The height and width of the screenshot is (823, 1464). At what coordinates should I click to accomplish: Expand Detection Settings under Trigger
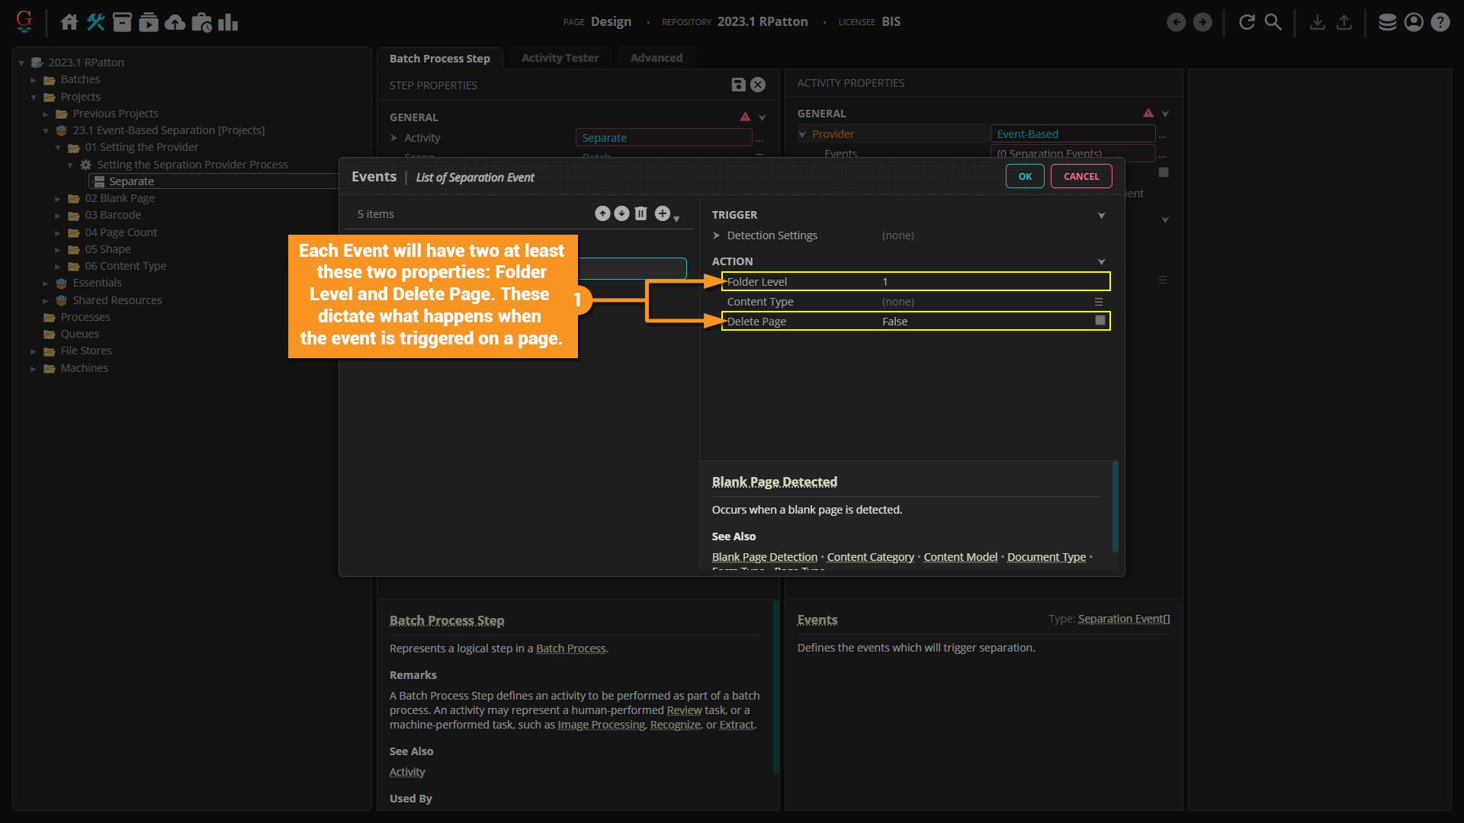(x=716, y=235)
